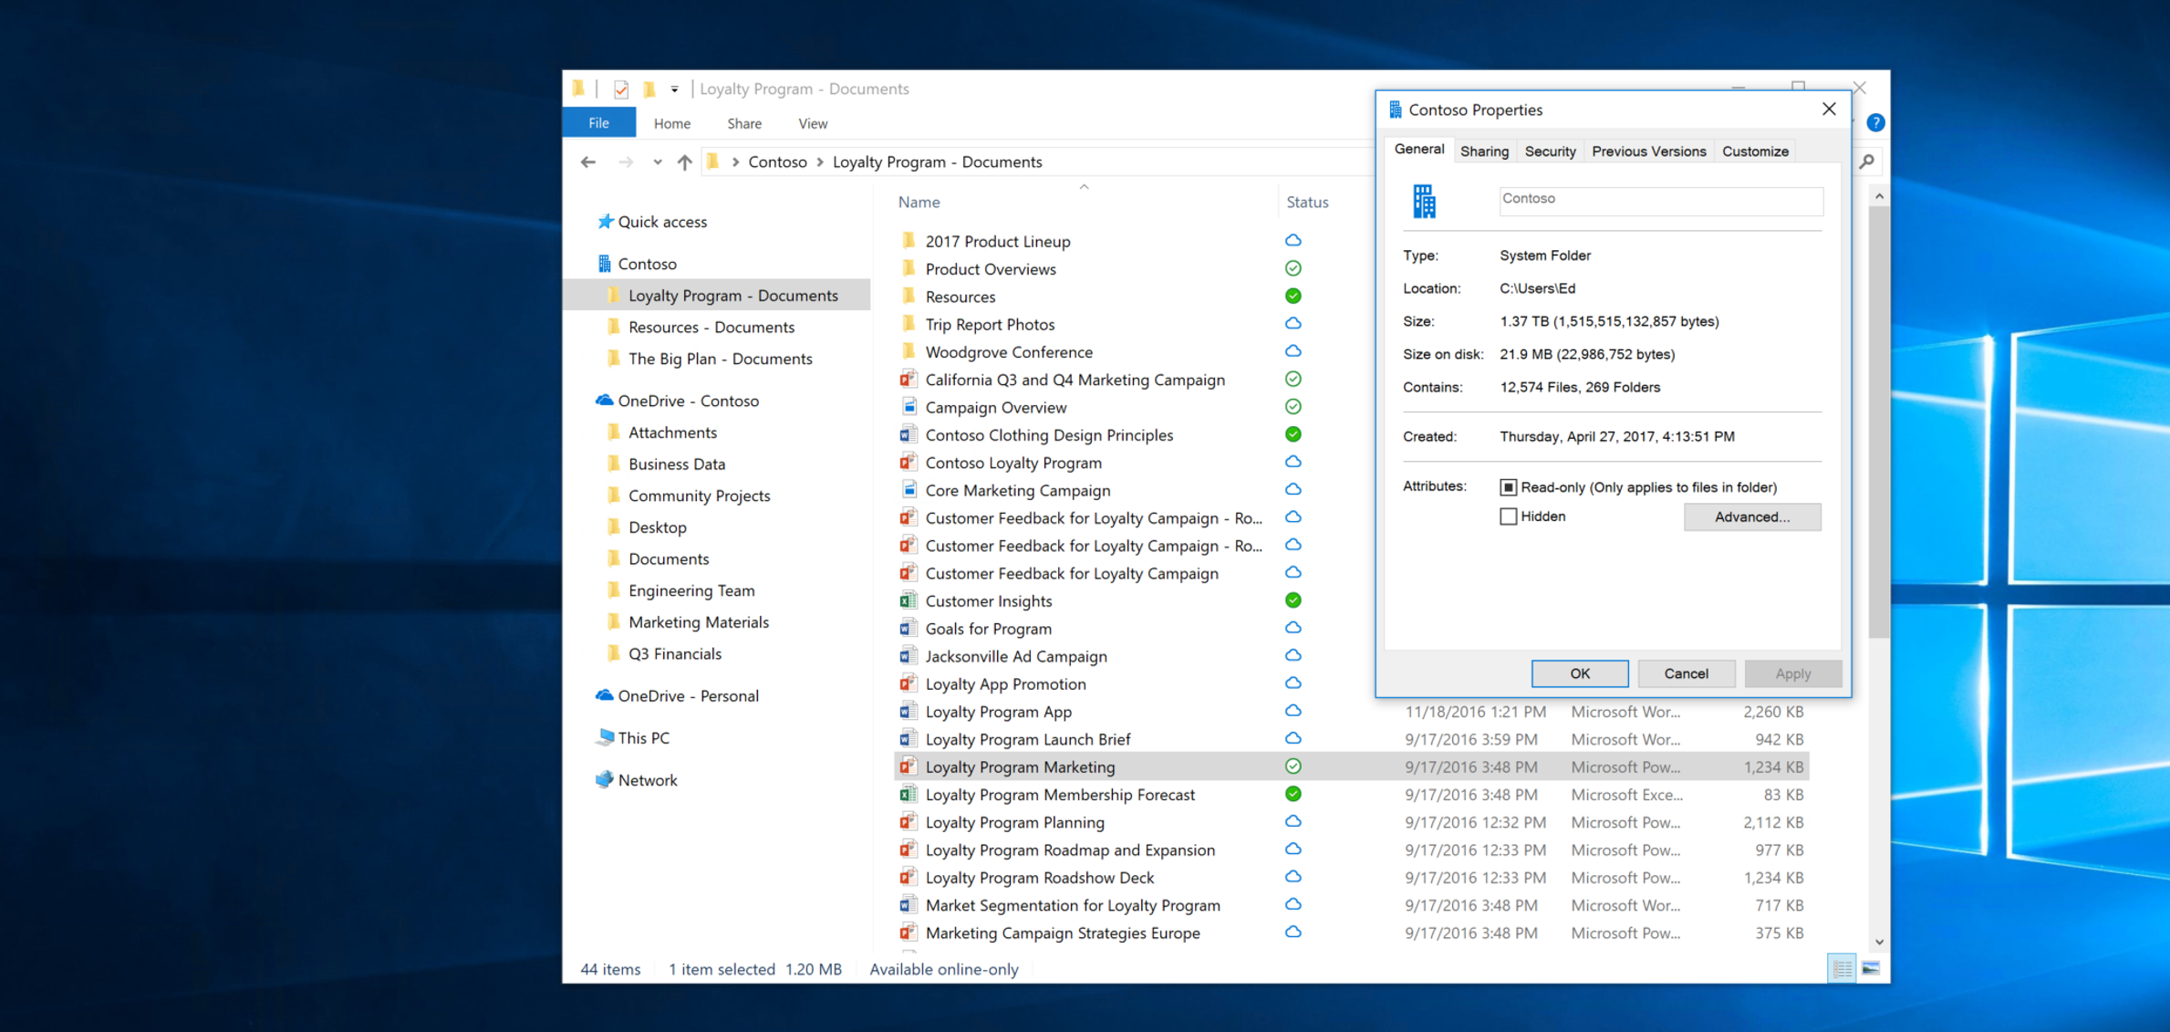Click the Contoso name text field in Properties

click(x=1659, y=199)
